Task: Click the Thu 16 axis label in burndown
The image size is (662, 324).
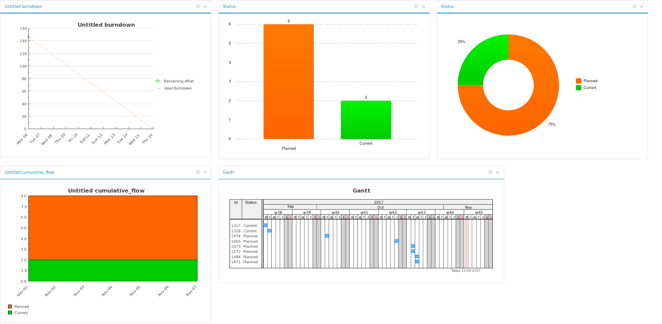Action: point(147,139)
